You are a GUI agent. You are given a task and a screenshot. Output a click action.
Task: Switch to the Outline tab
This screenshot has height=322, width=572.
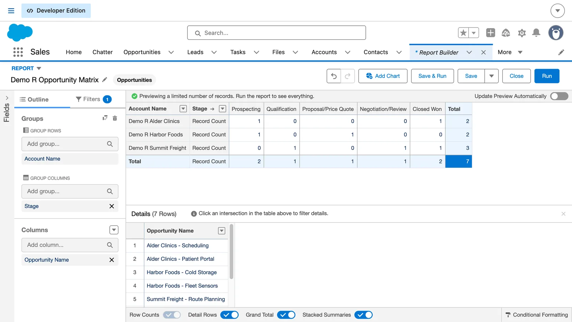pyautogui.click(x=34, y=99)
